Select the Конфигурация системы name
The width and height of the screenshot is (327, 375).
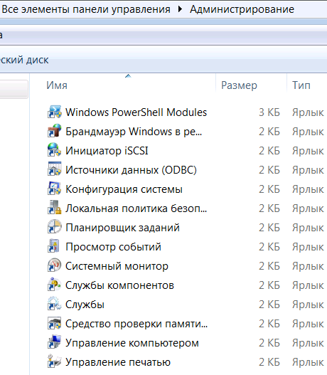pyautogui.click(x=124, y=189)
